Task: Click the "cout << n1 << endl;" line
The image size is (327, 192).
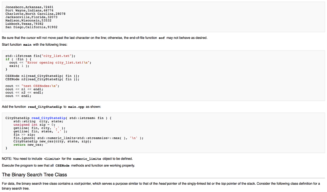Action: [24, 89]
